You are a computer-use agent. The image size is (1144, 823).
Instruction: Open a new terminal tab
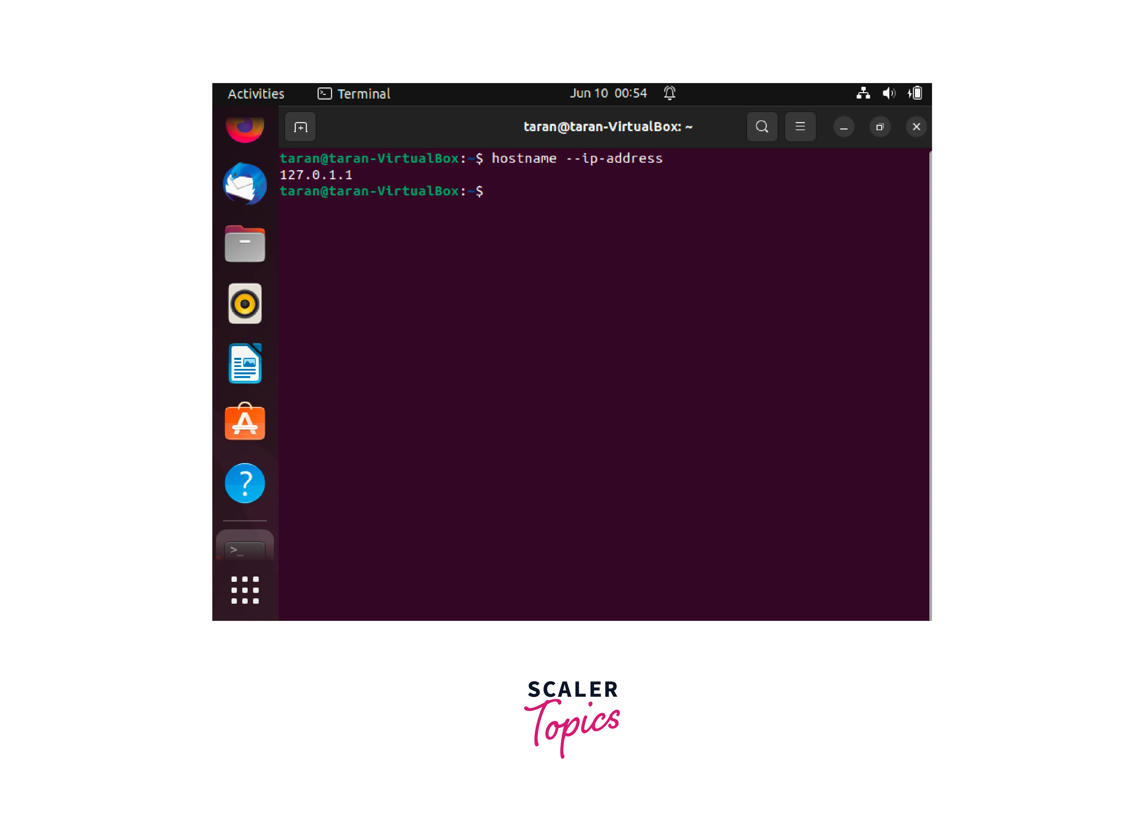pyautogui.click(x=300, y=127)
